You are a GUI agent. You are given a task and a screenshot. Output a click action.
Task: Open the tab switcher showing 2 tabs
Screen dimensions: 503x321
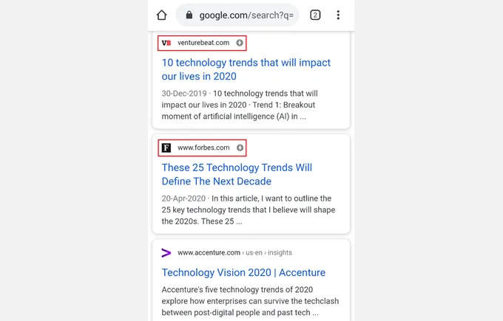coord(315,15)
